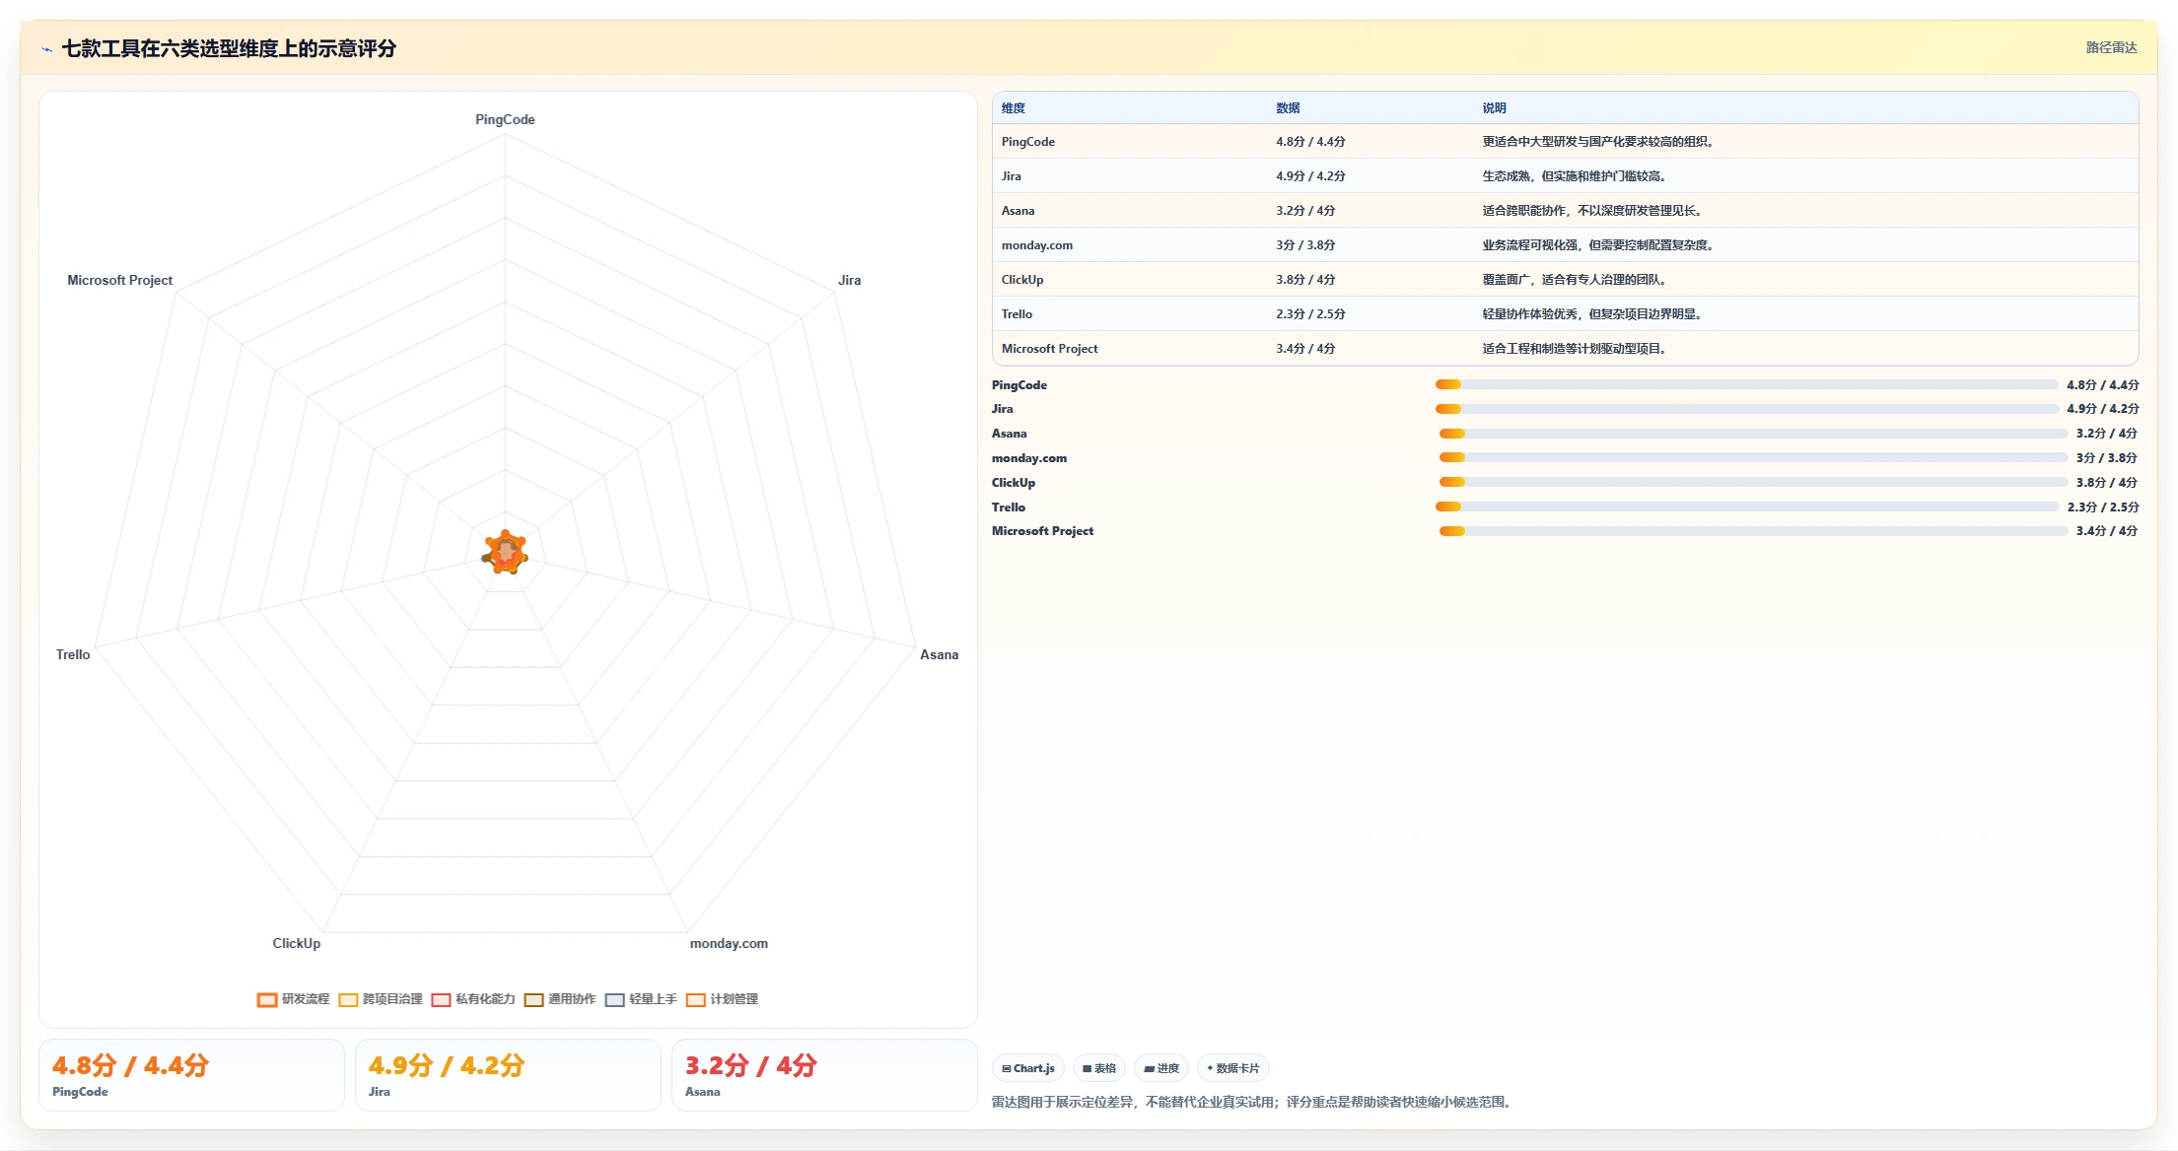Click the description '覆盖面广，适合有专人治理的团队。'
This screenshot has width=2178, height=1151.
[x=1576, y=280]
